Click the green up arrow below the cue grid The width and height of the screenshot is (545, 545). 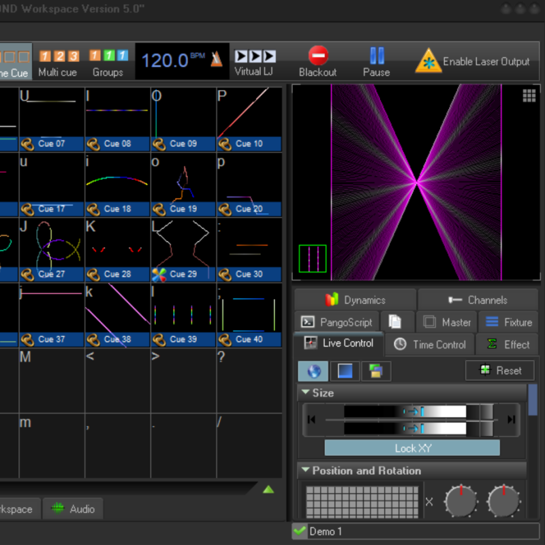(268, 489)
